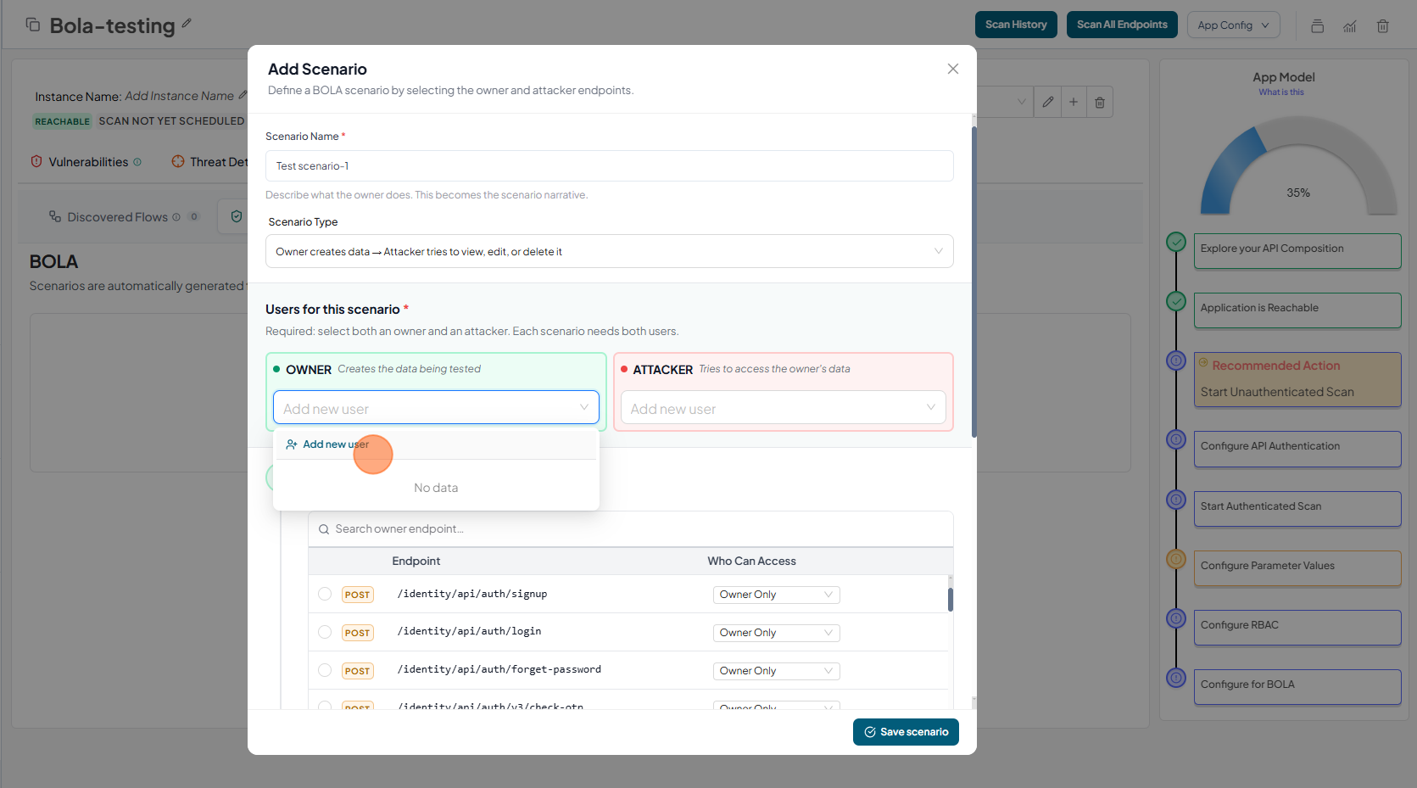The width and height of the screenshot is (1417, 788).
Task: Select the /identity/api/auth/signup endpoint radio
Action: coord(325,594)
